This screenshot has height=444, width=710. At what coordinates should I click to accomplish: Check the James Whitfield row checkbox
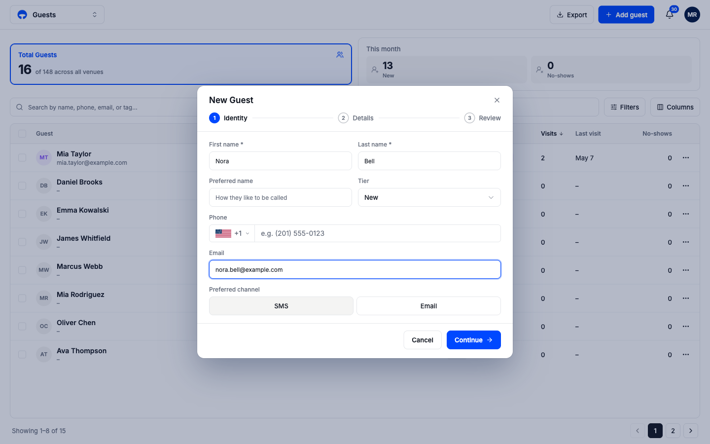click(x=22, y=242)
